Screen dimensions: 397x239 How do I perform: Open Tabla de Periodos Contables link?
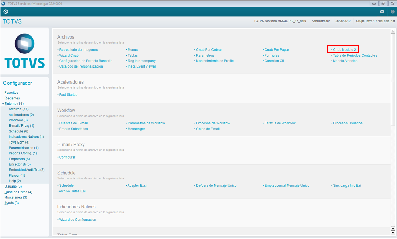355,56
